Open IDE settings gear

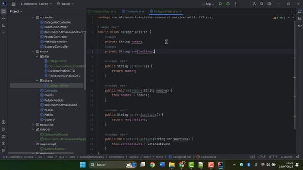(269, 4)
